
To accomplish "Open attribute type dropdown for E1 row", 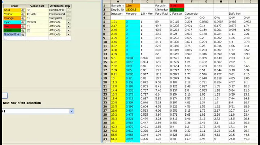I will pos(69,26).
